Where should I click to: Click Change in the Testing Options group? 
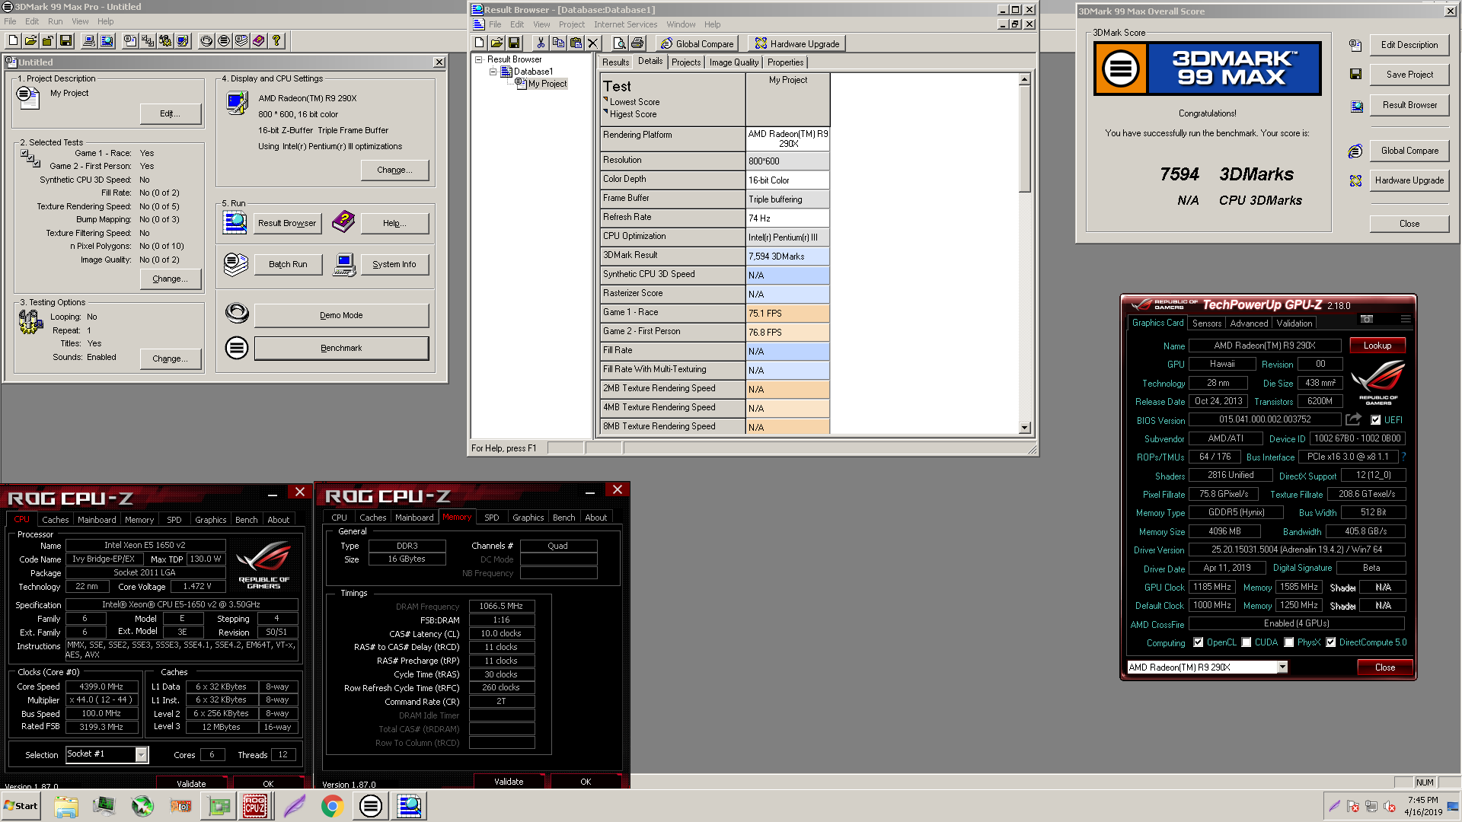(x=171, y=358)
